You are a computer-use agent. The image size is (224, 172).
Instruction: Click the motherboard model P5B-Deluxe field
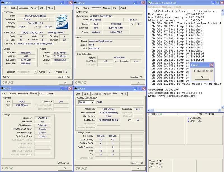click(x=106, y=20)
